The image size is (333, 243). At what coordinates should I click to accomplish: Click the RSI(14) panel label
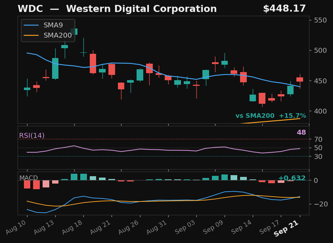(x=32, y=135)
